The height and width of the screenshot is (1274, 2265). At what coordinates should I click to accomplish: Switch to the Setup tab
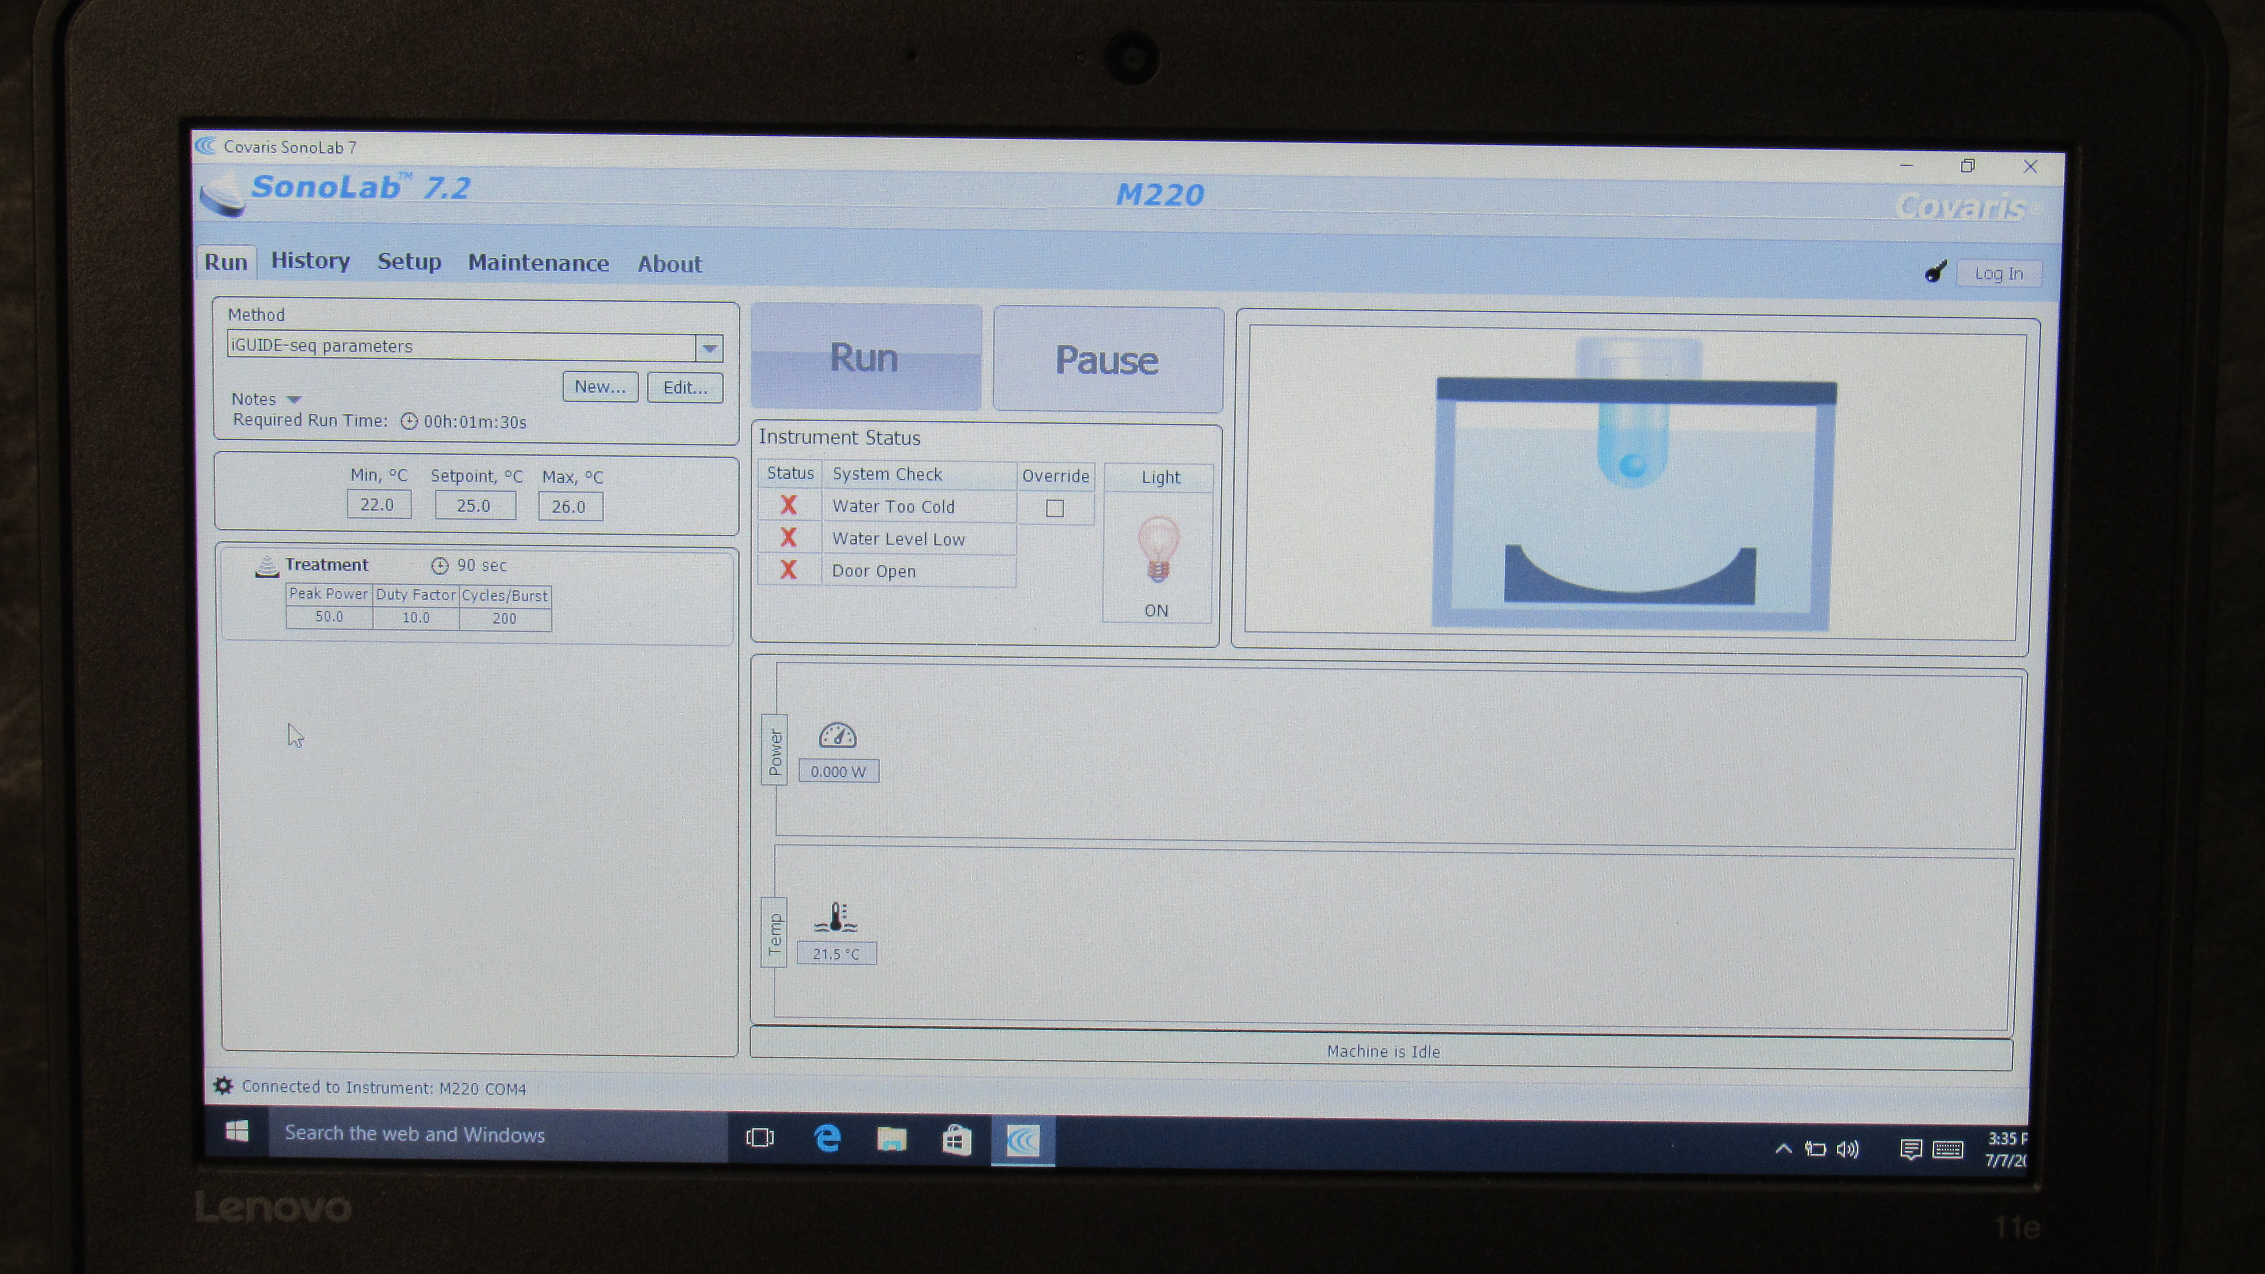[409, 262]
